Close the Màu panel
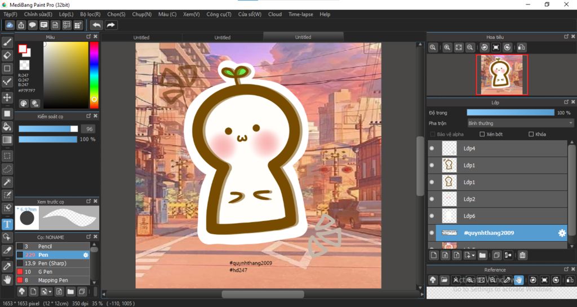This screenshot has height=307, width=577. tap(96, 37)
